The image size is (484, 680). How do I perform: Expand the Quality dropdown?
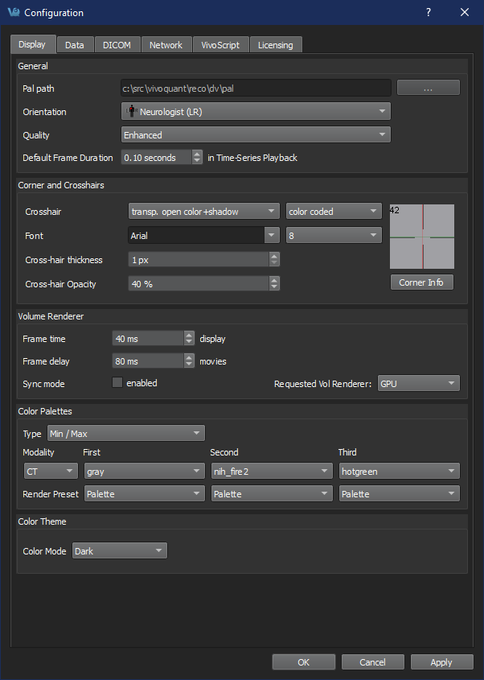pos(256,135)
